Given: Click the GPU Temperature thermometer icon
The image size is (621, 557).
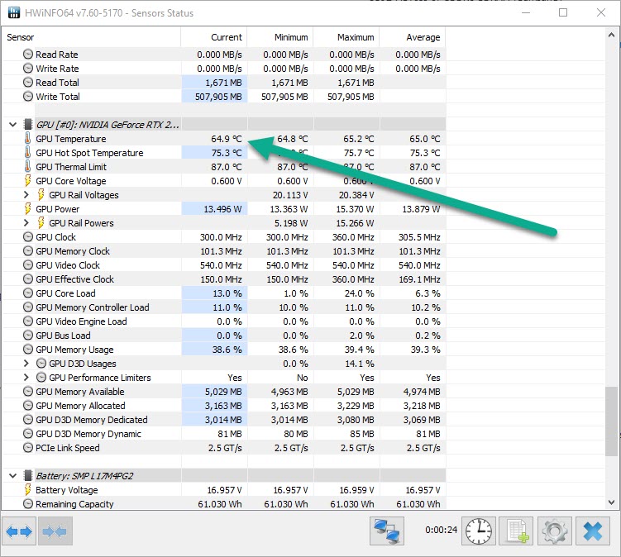Looking at the screenshot, I should point(27,139).
